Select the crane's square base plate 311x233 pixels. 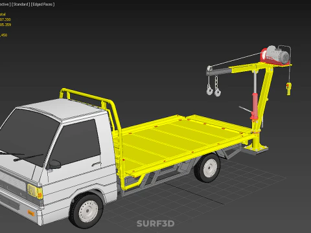[x=256, y=149]
